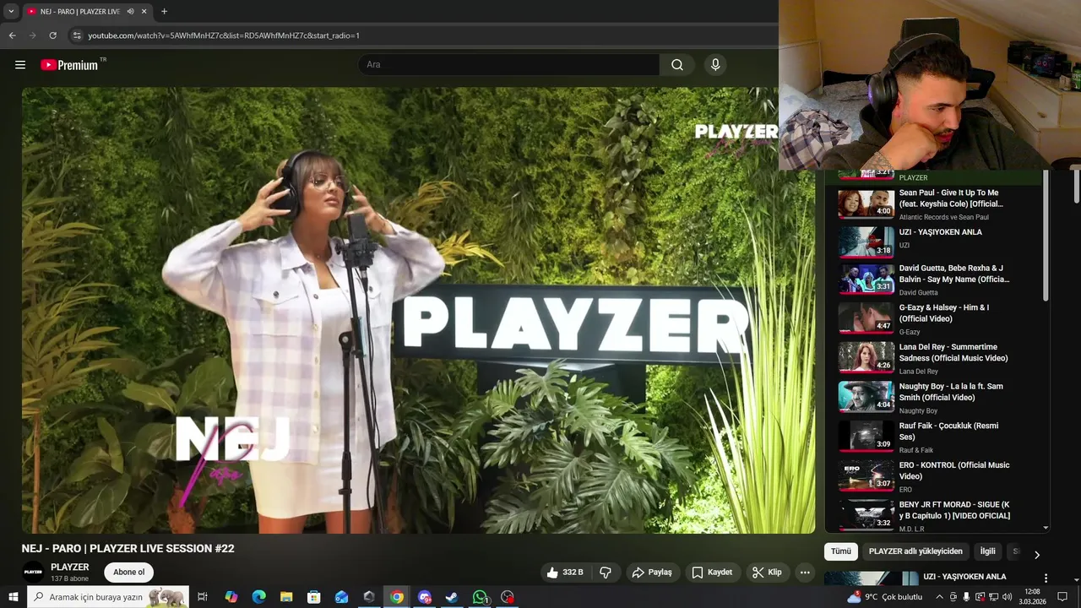Click the YouTube URL address bar
1081x608 pixels.
pos(224,35)
